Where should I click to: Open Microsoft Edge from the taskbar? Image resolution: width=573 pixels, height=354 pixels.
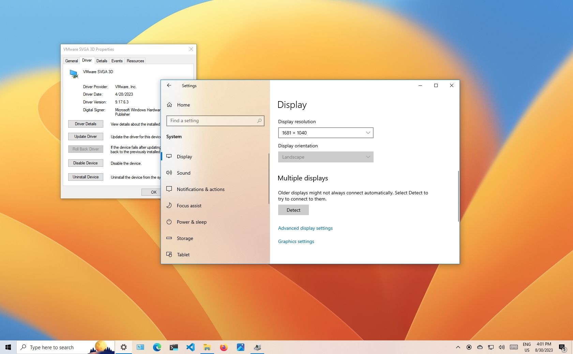(x=157, y=347)
